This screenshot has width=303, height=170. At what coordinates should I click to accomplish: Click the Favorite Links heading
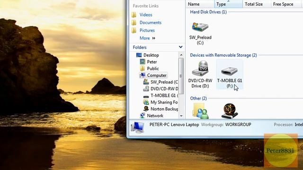[x=146, y=6]
